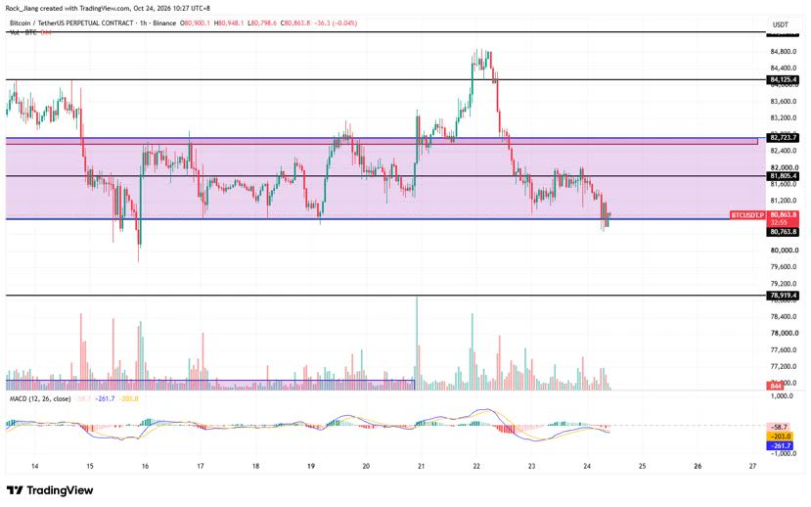This screenshot has width=811, height=507.
Task: Click the 83,200.0 price axis tick
Action: pyautogui.click(x=784, y=118)
